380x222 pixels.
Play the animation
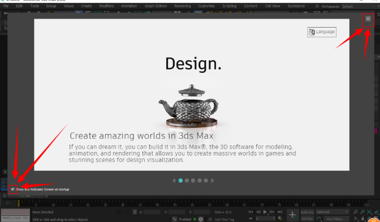(x=265, y=212)
